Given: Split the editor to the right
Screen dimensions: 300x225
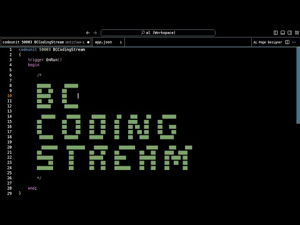Looking at the screenshot, I should point(287,42).
